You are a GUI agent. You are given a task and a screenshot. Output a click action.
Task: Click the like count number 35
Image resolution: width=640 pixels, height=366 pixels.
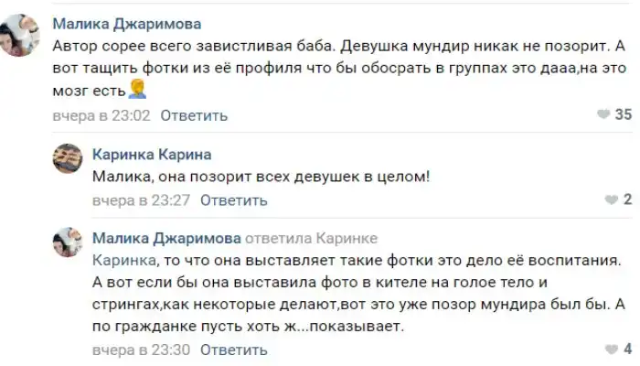[x=624, y=115]
